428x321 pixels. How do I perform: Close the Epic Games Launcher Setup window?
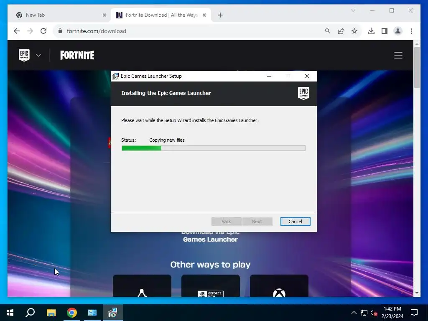tap(307, 76)
